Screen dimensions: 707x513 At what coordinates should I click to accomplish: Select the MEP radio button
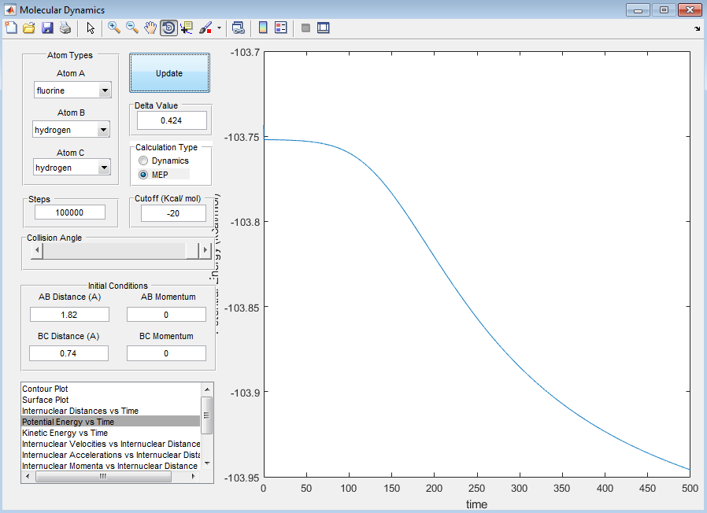143,175
